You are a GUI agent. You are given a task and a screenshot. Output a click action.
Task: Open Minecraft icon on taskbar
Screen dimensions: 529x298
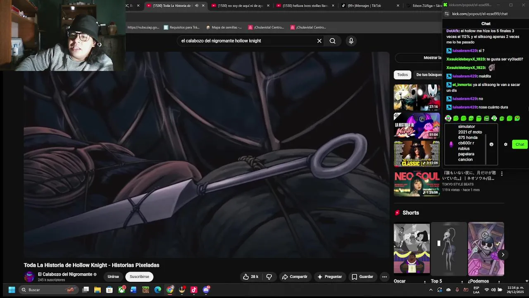point(145,290)
